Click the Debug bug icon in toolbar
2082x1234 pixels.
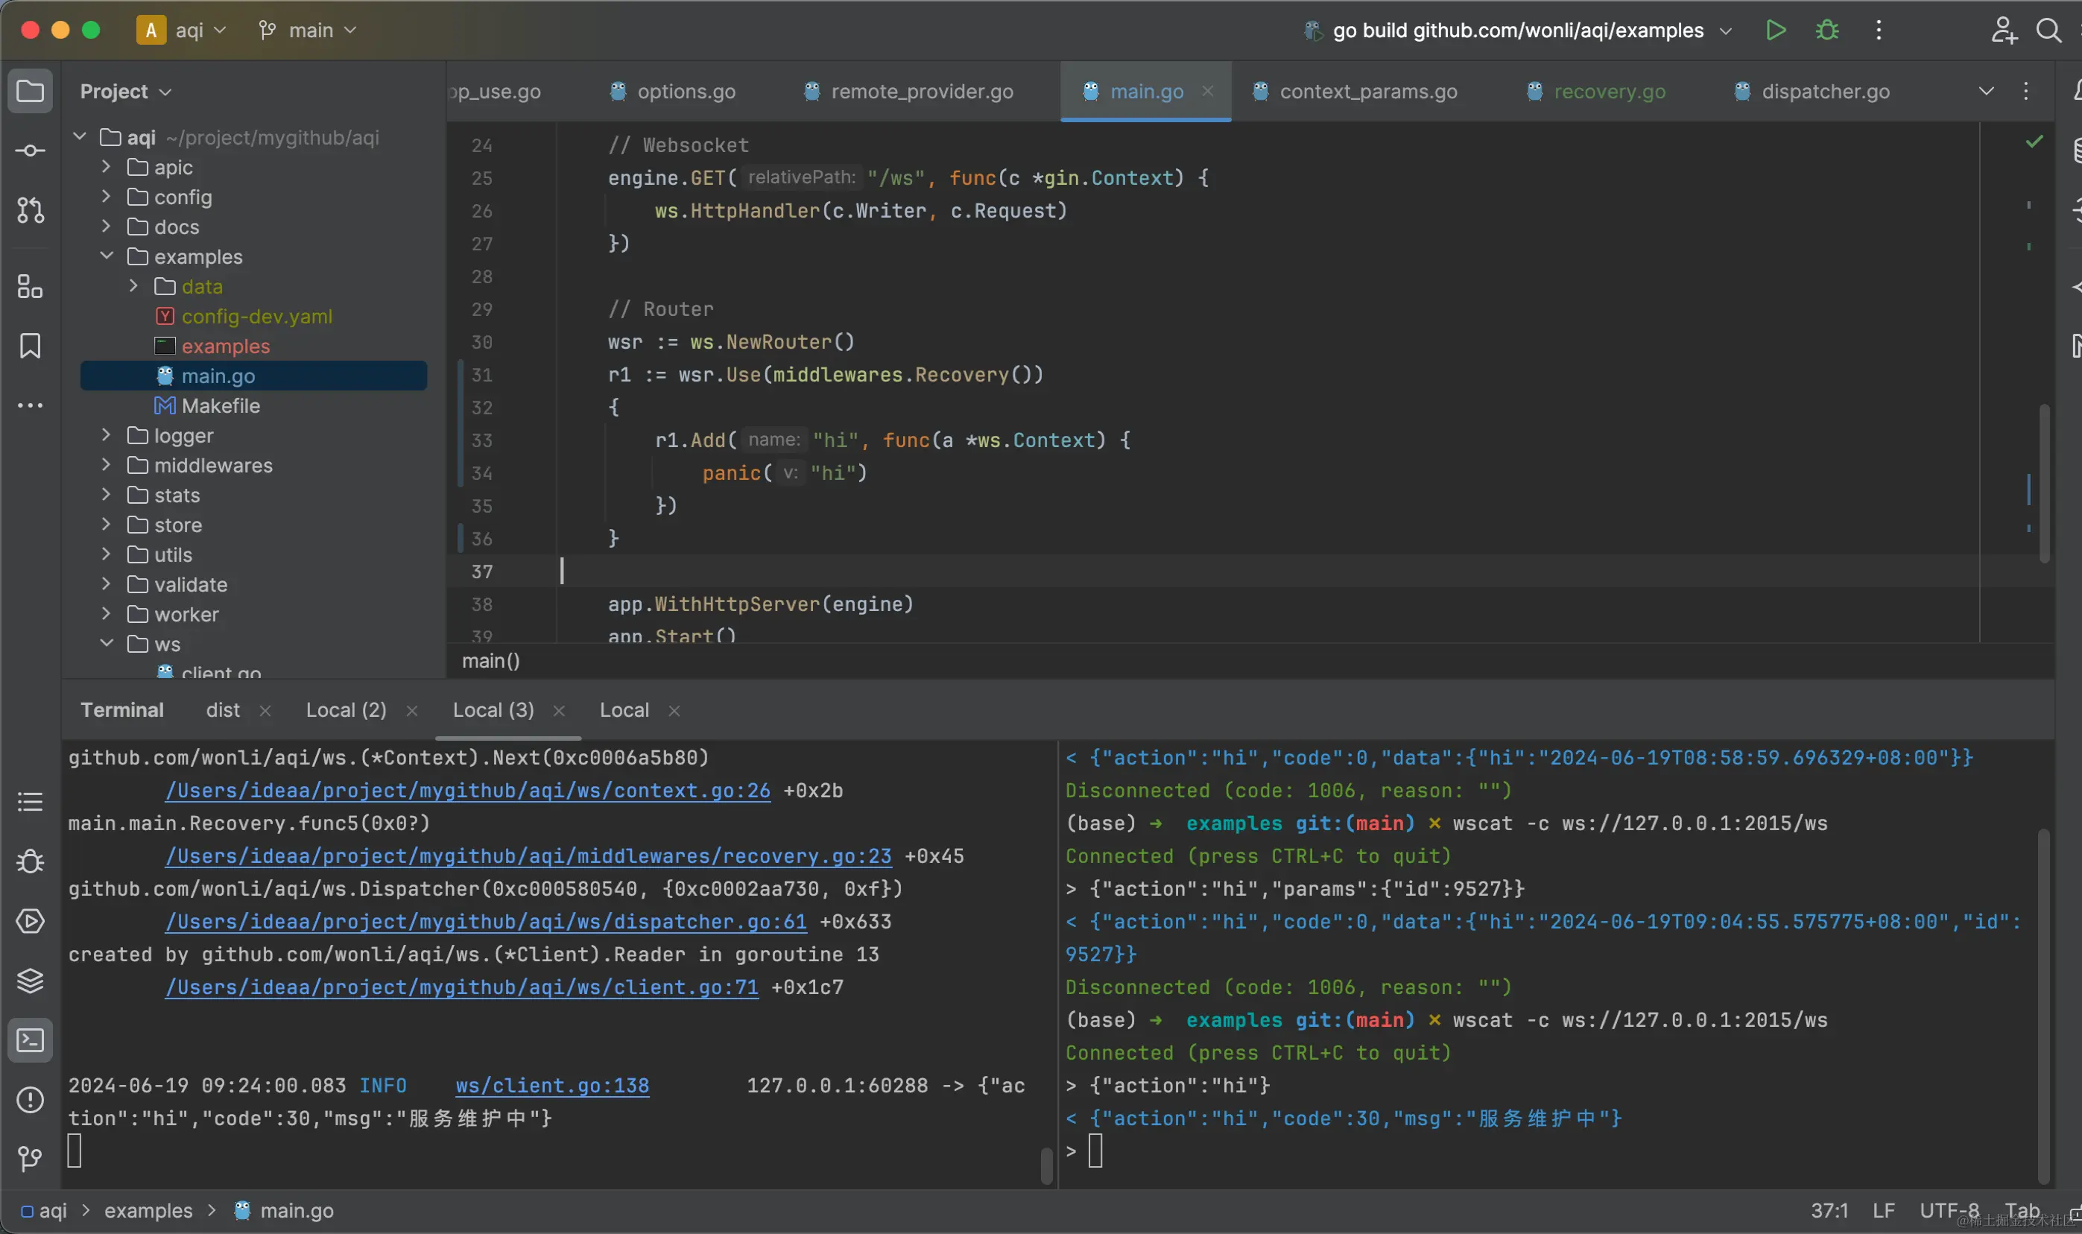(1826, 31)
